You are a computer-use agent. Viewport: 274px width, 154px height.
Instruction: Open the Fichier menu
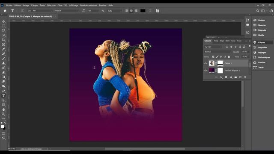(x=9, y=6)
